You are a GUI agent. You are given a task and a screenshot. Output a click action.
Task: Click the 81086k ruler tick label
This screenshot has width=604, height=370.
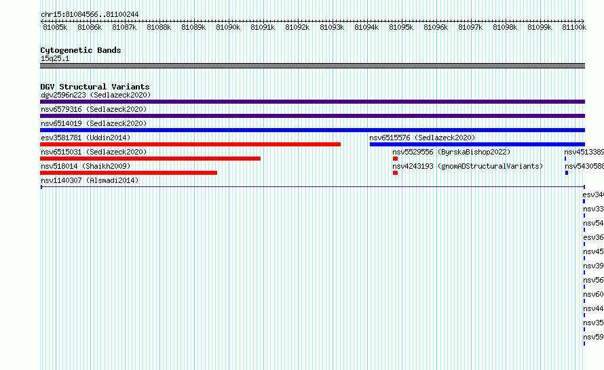[x=90, y=27]
